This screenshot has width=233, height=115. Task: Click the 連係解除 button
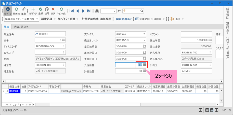(106, 19)
